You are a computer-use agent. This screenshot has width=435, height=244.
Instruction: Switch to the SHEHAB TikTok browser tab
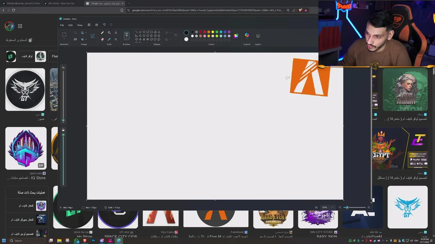click(21, 3)
